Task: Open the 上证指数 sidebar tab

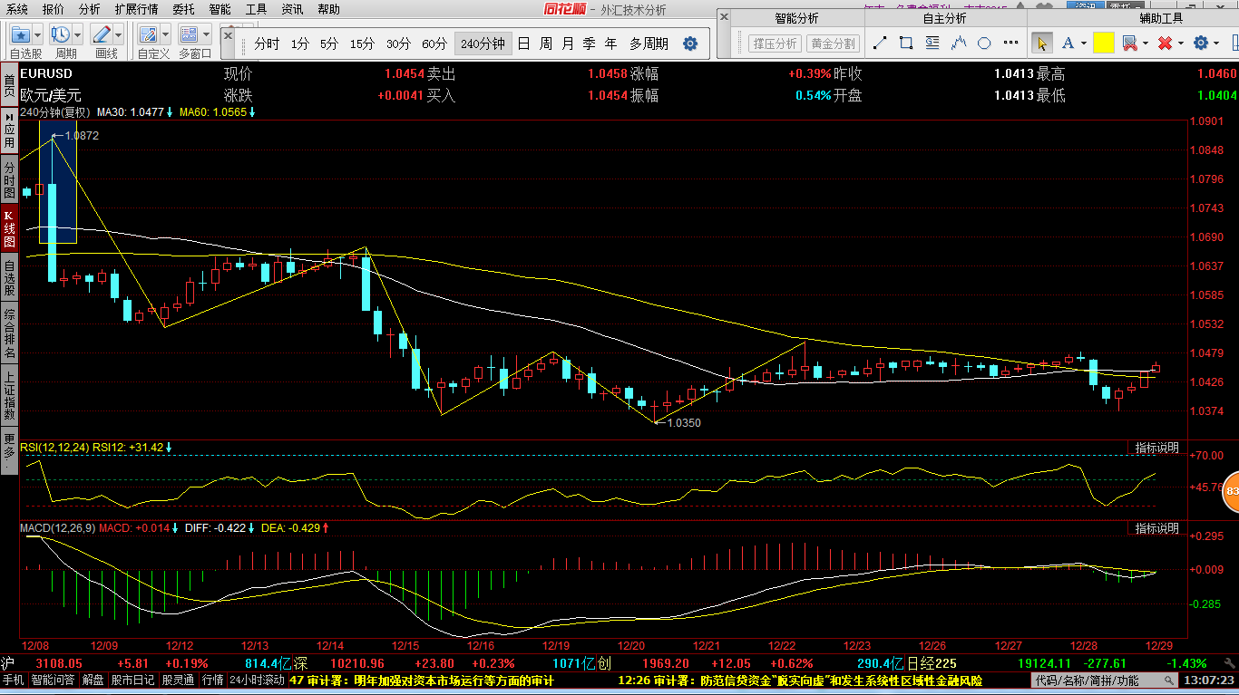Action: pyautogui.click(x=9, y=396)
